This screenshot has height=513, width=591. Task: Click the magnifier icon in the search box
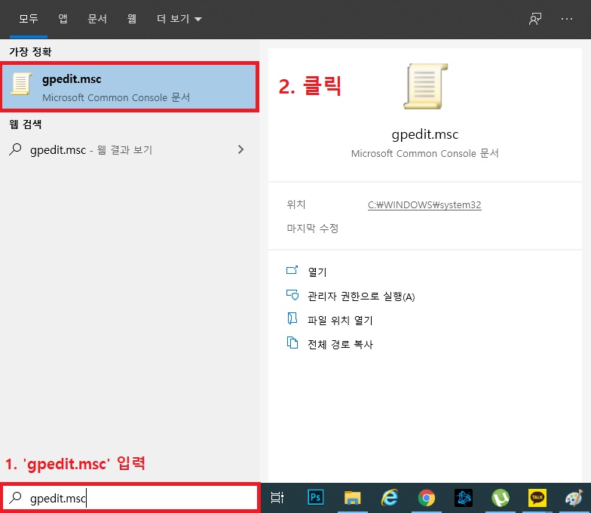15,498
